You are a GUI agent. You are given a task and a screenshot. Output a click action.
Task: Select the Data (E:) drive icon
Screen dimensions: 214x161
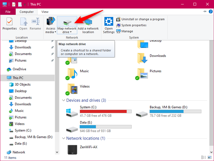coord(72,129)
